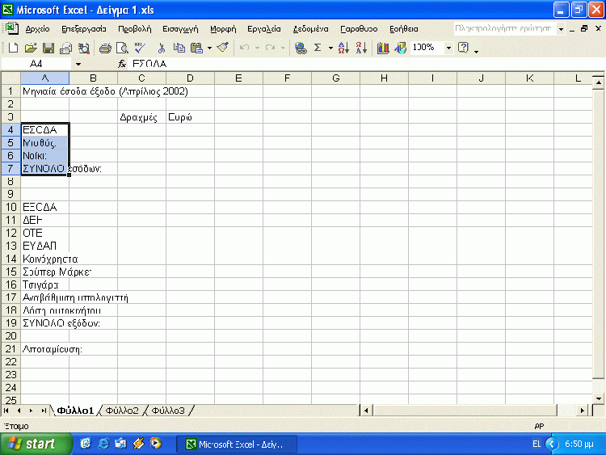Viewport: 606px width, 455px height.
Task: Click the Windows start button
Action: 36,444
